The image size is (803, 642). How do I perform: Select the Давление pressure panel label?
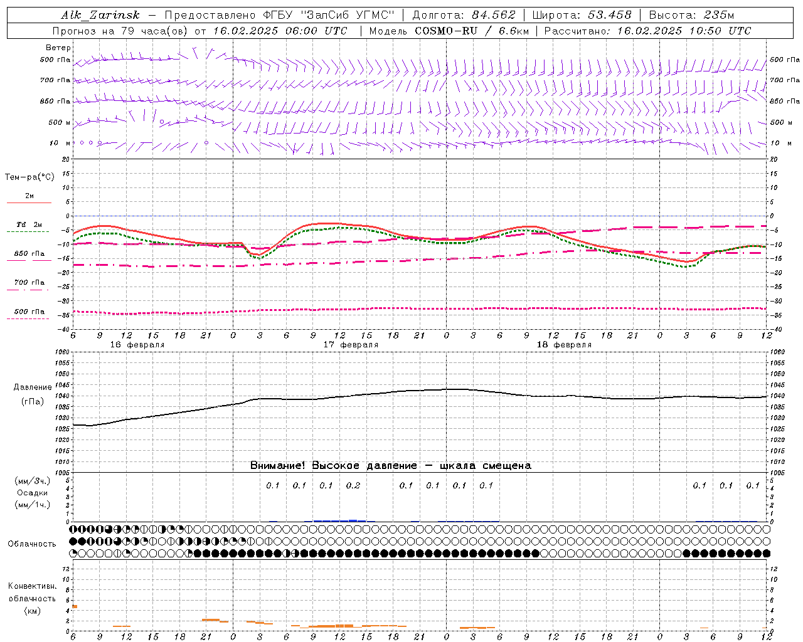coord(32,387)
